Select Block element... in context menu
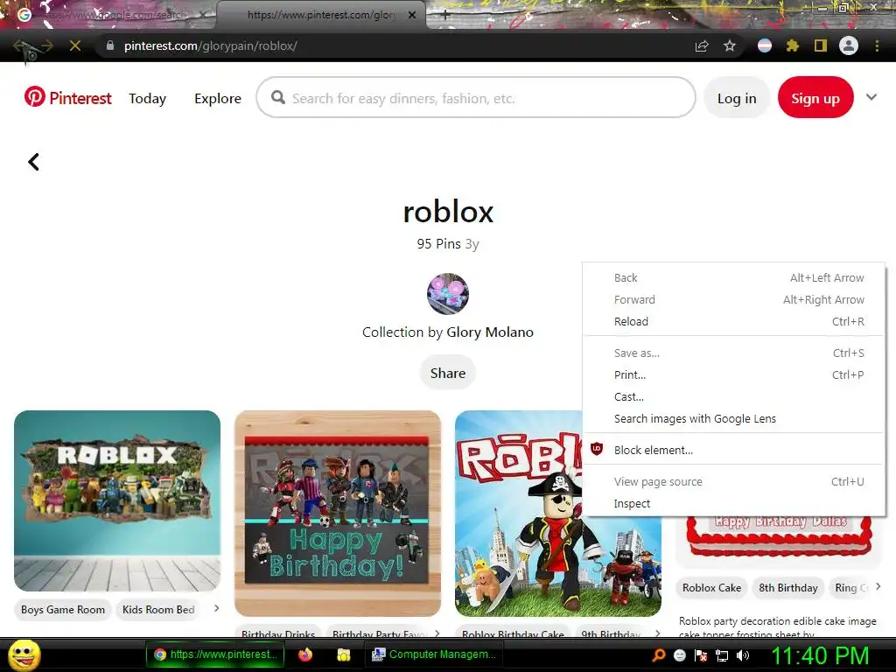The width and height of the screenshot is (896, 672). (734, 450)
